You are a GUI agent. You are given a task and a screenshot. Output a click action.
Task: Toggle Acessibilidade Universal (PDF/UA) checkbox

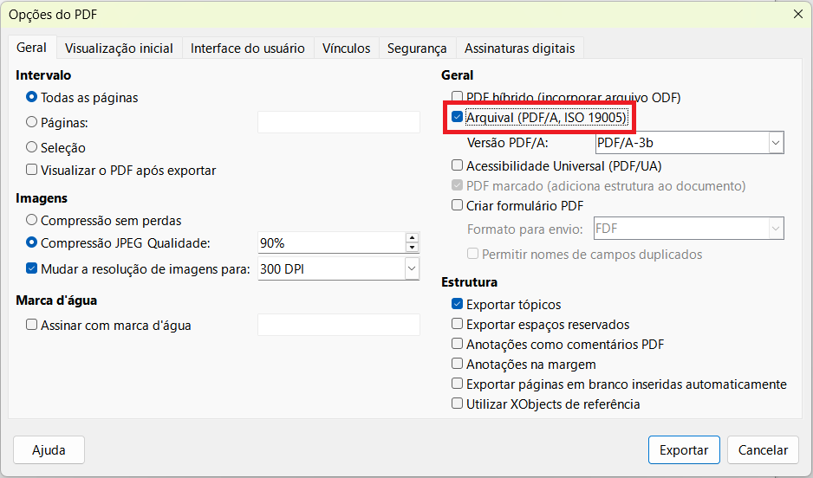tap(458, 165)
